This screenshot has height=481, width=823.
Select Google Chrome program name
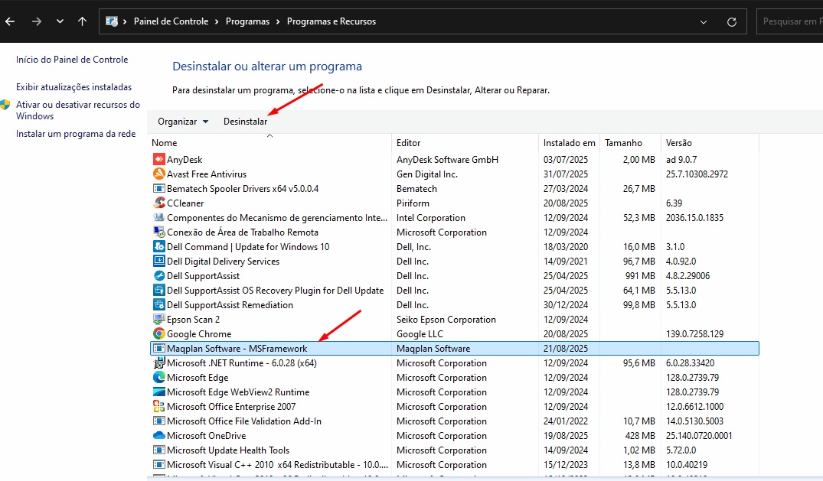(x=199, y=334)
